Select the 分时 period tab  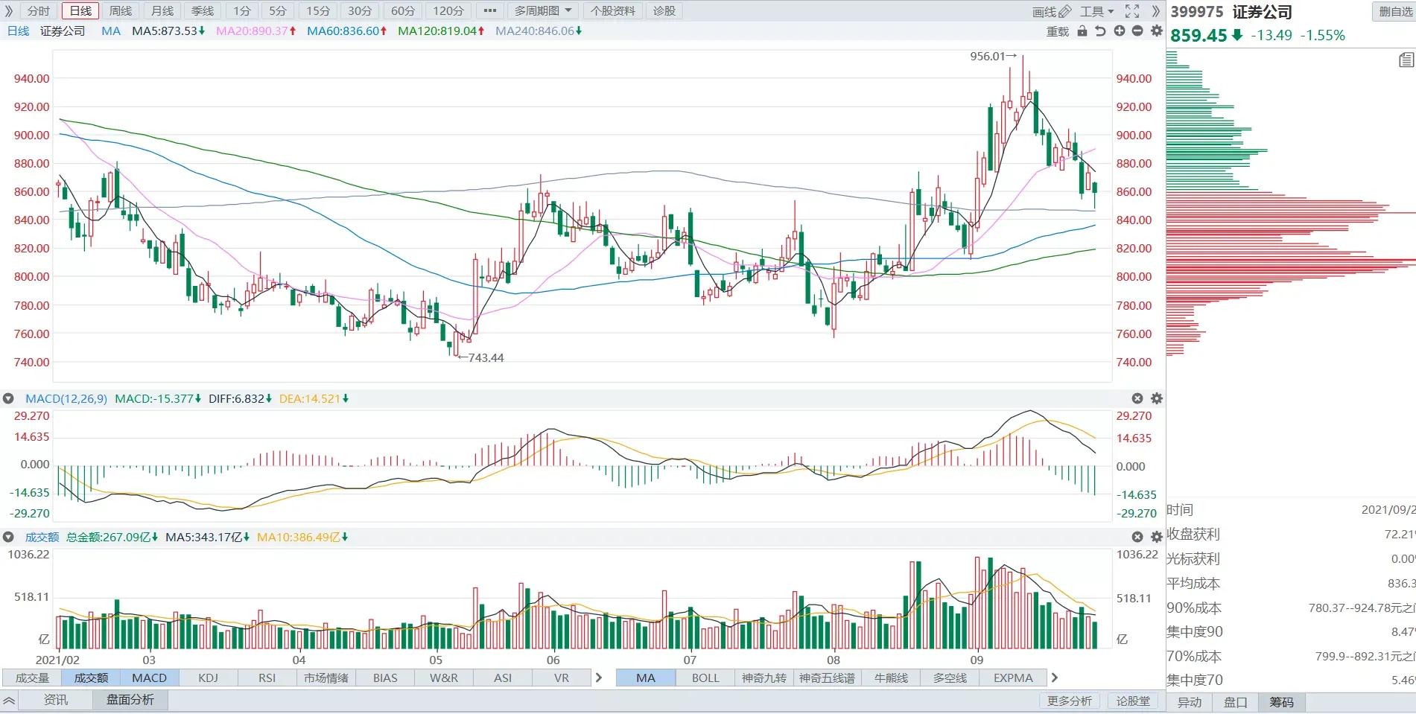coord(38,10)
